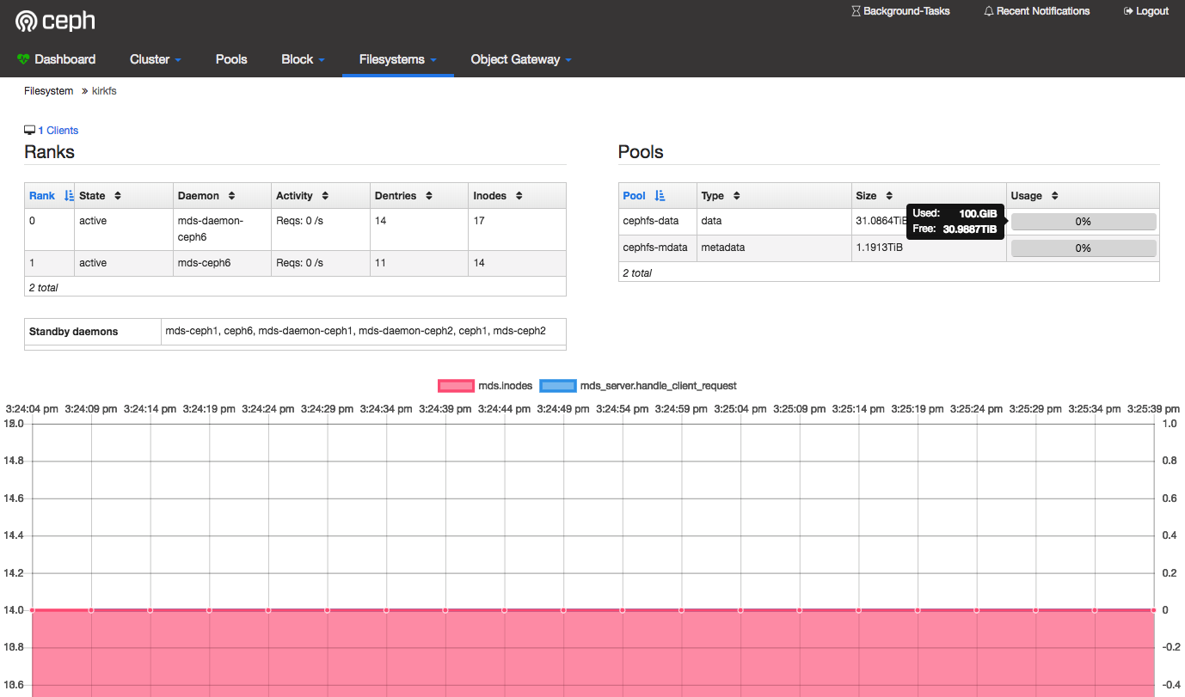Sort Ranks table by Dentries arrows
This screenshot has height=697, width=1185.
(428, 196)
